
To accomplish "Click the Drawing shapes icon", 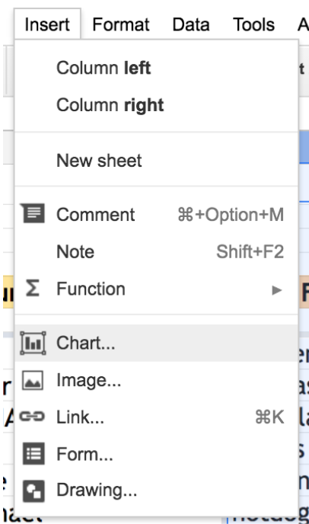I will pyautogui.click(x=33, y=490).
